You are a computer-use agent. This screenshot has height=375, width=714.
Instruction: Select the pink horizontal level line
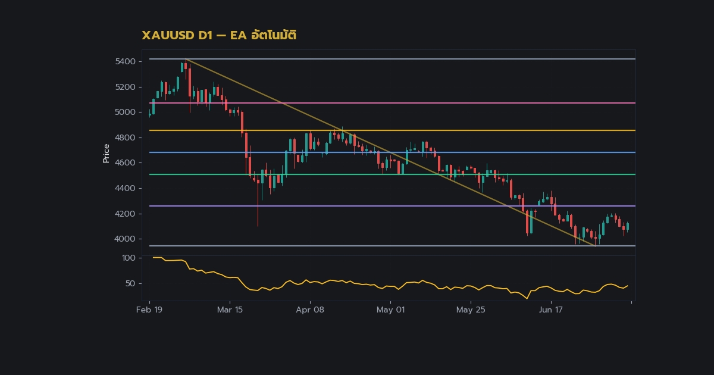[393, 103]
